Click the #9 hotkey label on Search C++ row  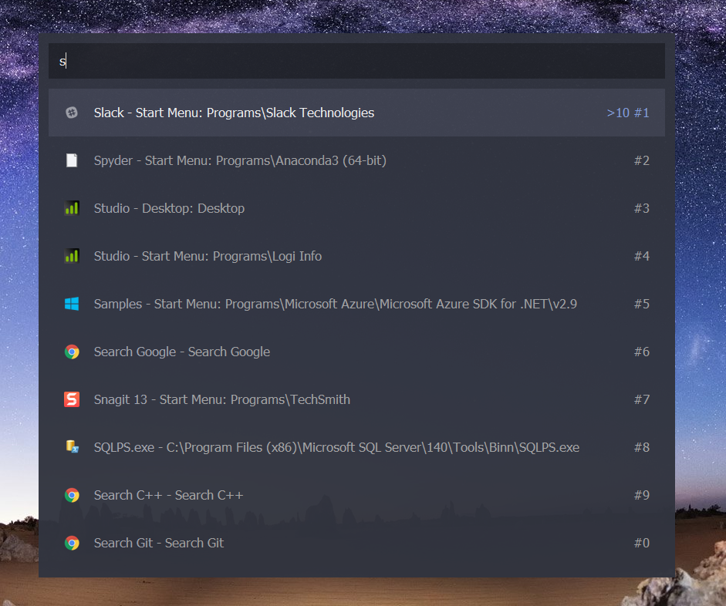click(642, 495)
